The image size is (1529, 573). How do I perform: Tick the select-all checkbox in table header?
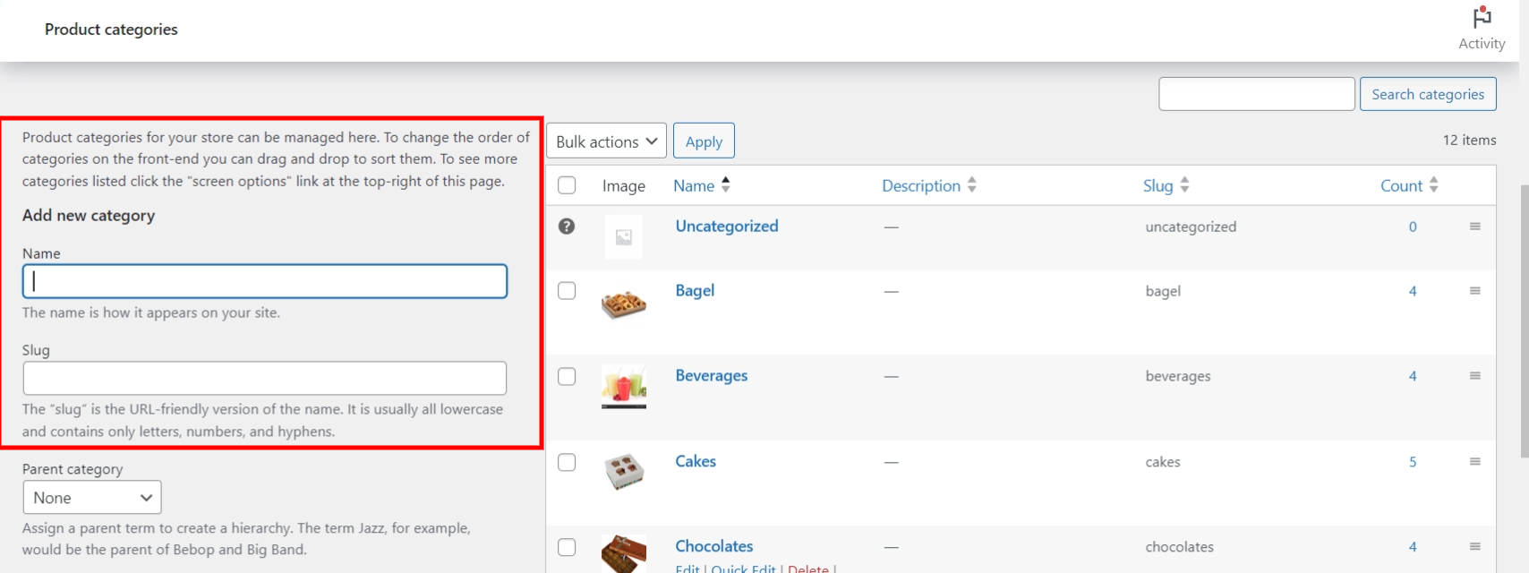pos(567,185)
